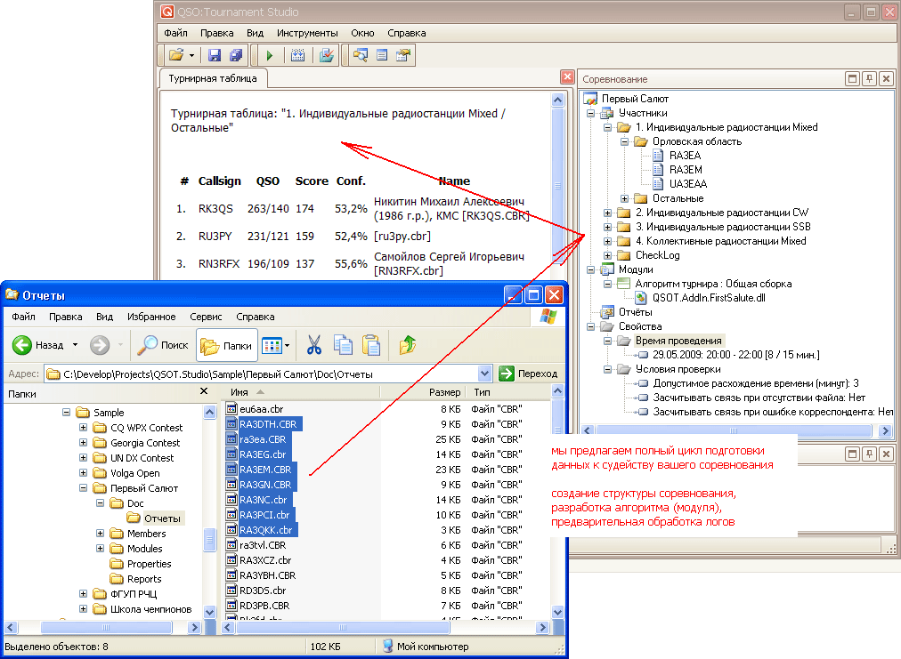This screenshot has height=659, width=901.
Task: Click the Поиск search button in Explorer
Action: click(163, 345)
